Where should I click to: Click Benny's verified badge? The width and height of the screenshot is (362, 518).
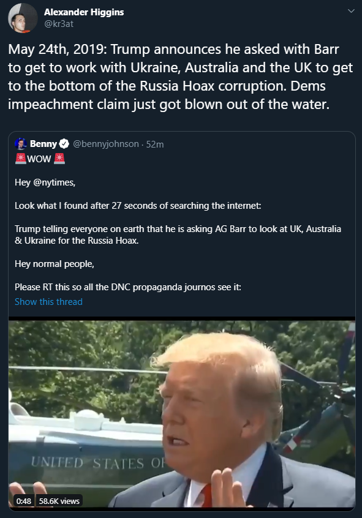pyautogui.click(x=64, y=144)
